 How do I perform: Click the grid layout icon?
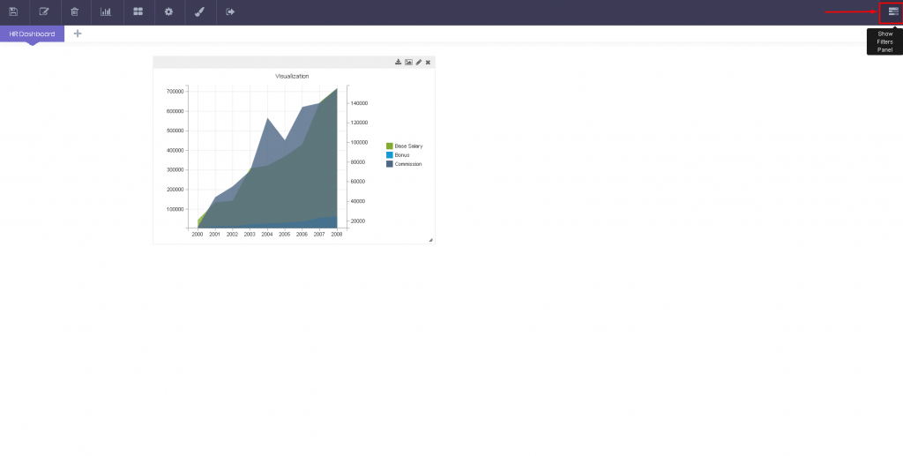138,12
